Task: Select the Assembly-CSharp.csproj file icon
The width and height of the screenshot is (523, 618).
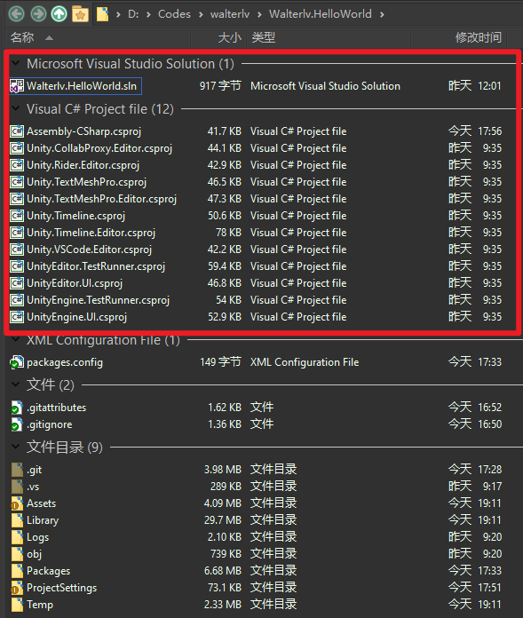Action: (x=17, y=131)
